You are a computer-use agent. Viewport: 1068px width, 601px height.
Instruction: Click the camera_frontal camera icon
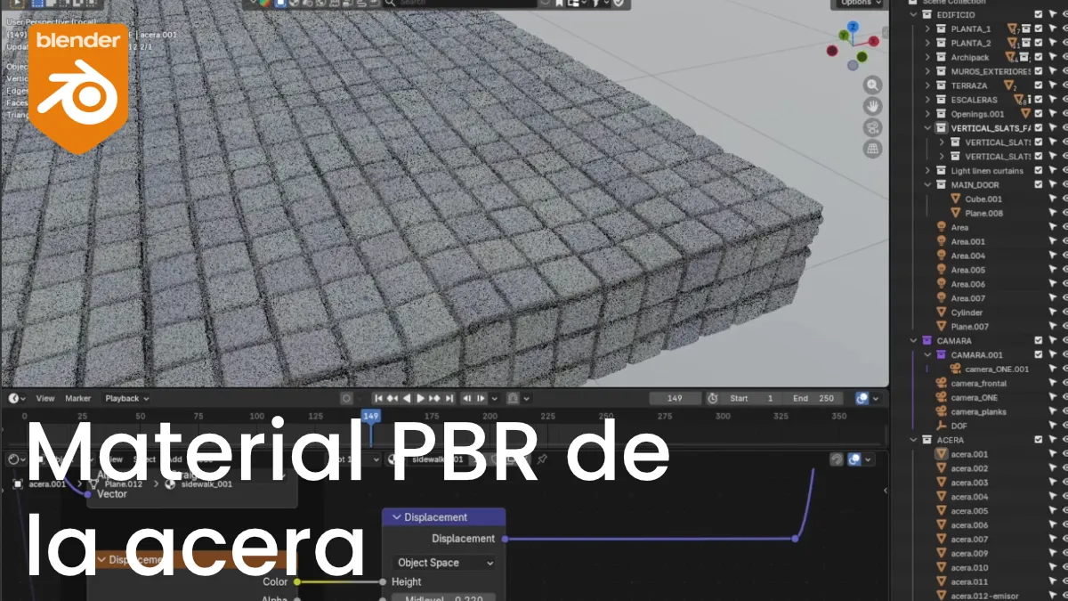click(x=942, y=383)
